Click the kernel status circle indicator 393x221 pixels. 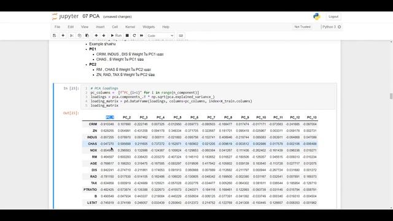(x=340, y=27)
